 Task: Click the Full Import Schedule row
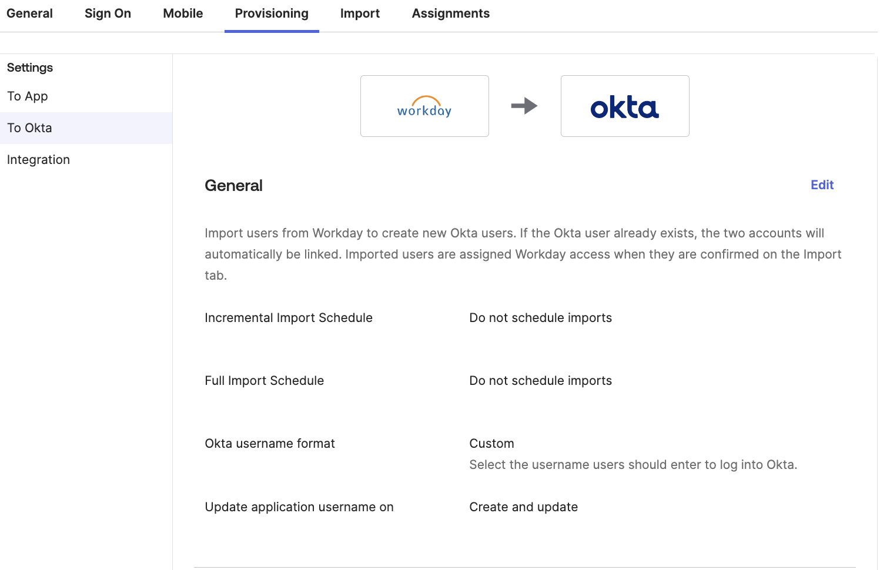pyautogui.click(x=264, y=380)
